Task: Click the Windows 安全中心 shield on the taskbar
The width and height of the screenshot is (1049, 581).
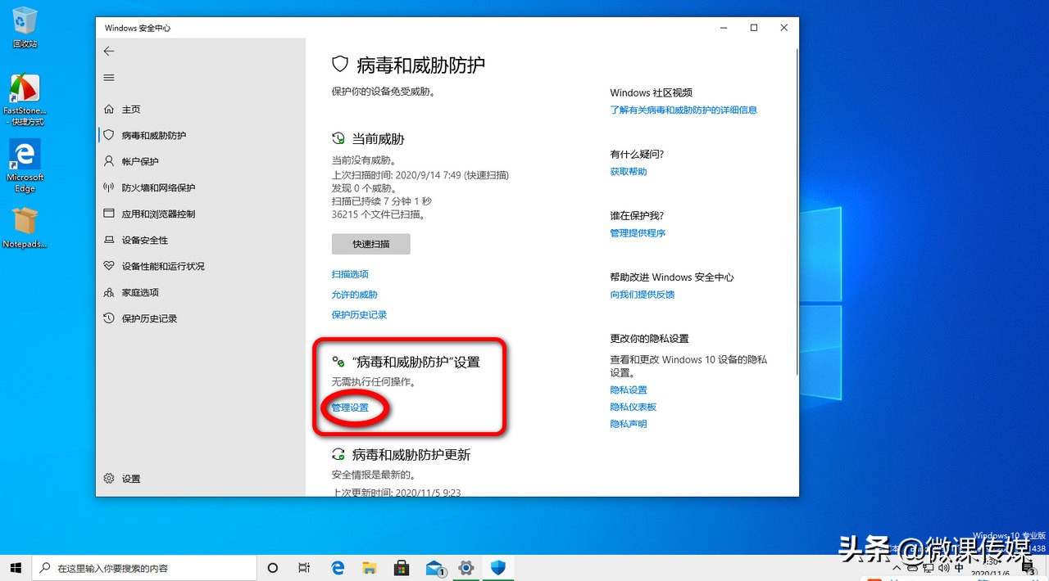Action: 498,567
